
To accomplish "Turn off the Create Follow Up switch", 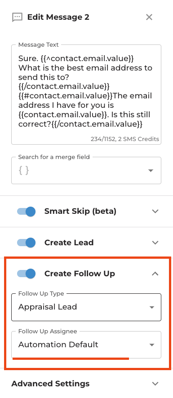I will (26, 274).
